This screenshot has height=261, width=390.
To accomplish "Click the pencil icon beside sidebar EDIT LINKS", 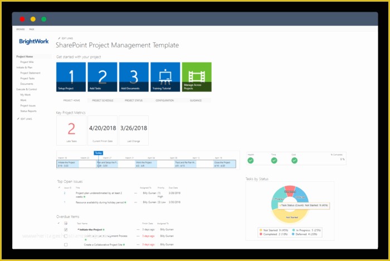I will pyautogui.click(x=18, y=119).
